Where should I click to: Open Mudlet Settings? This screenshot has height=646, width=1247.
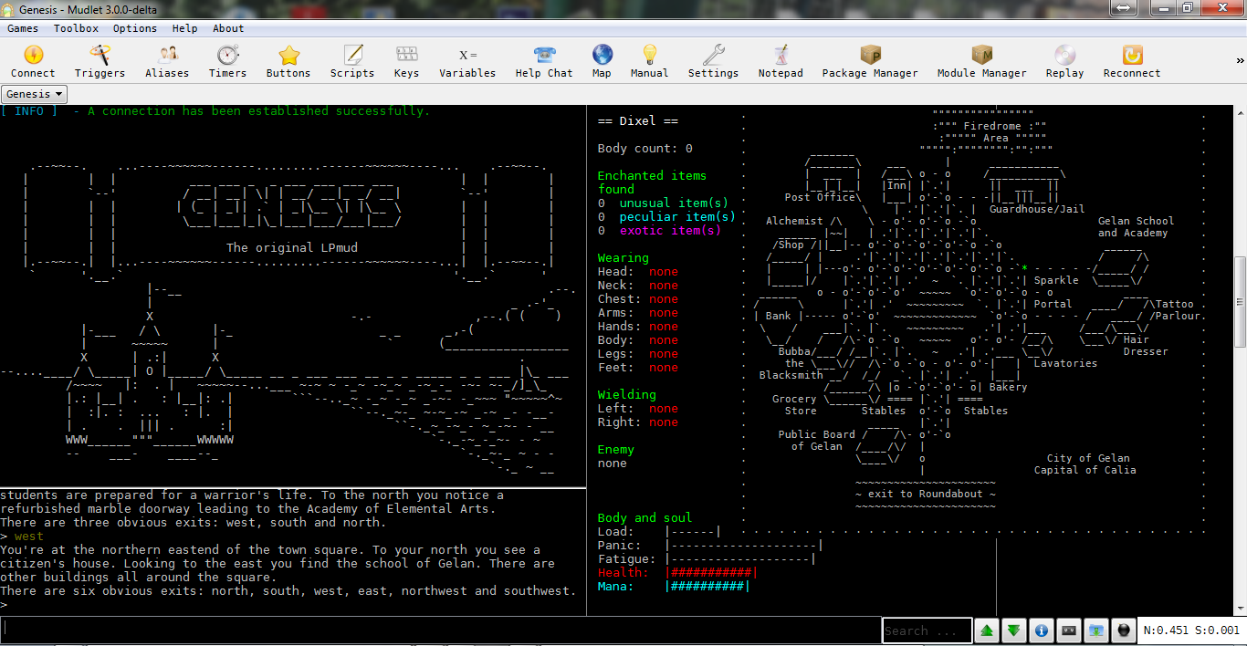(713, 61)
